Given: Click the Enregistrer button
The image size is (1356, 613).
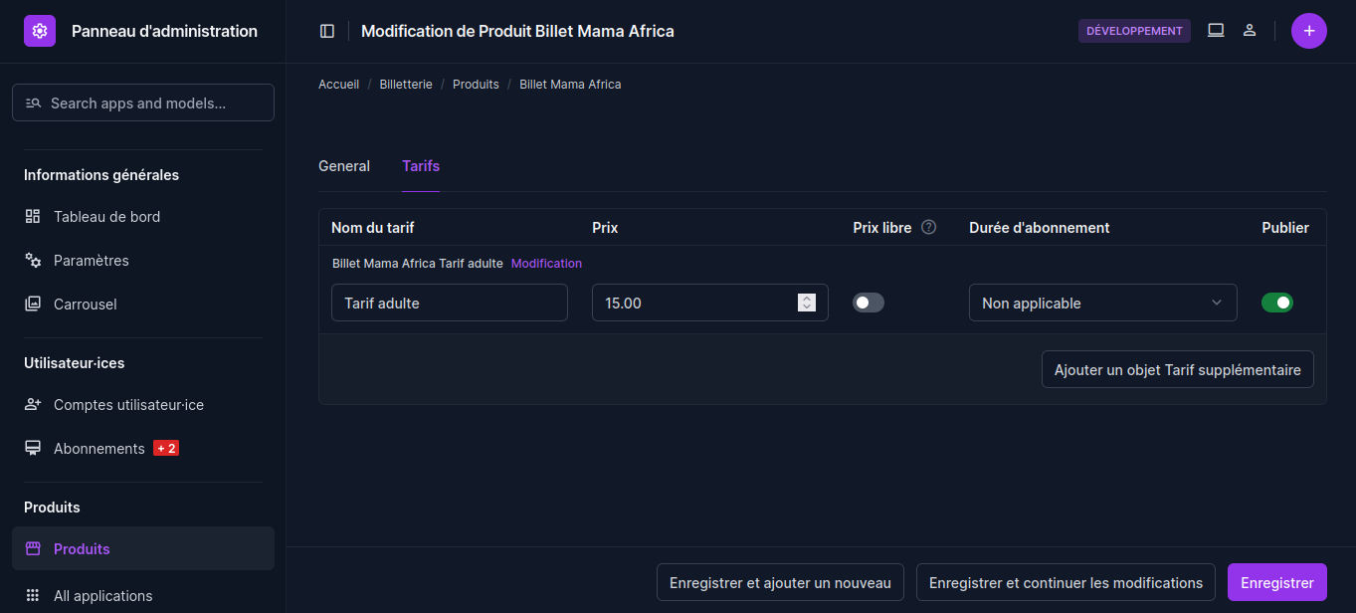Looking at the screenshot, I should click(x=1276, y=583).
